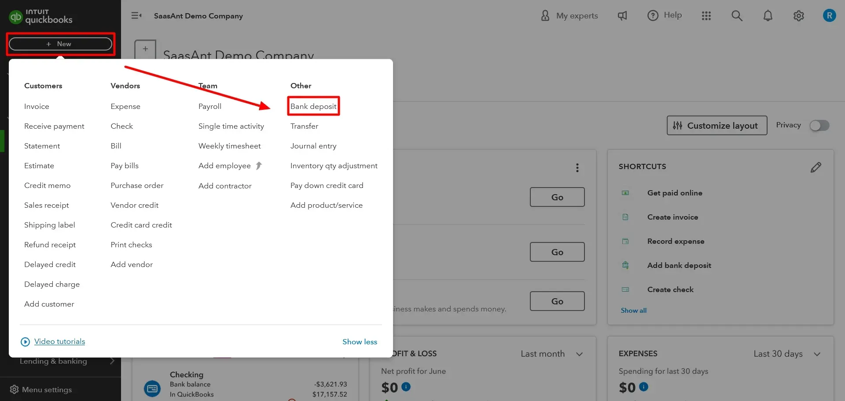Select Invoice from the Customers column
The image size is (845, 401).
tap(37, 106)
